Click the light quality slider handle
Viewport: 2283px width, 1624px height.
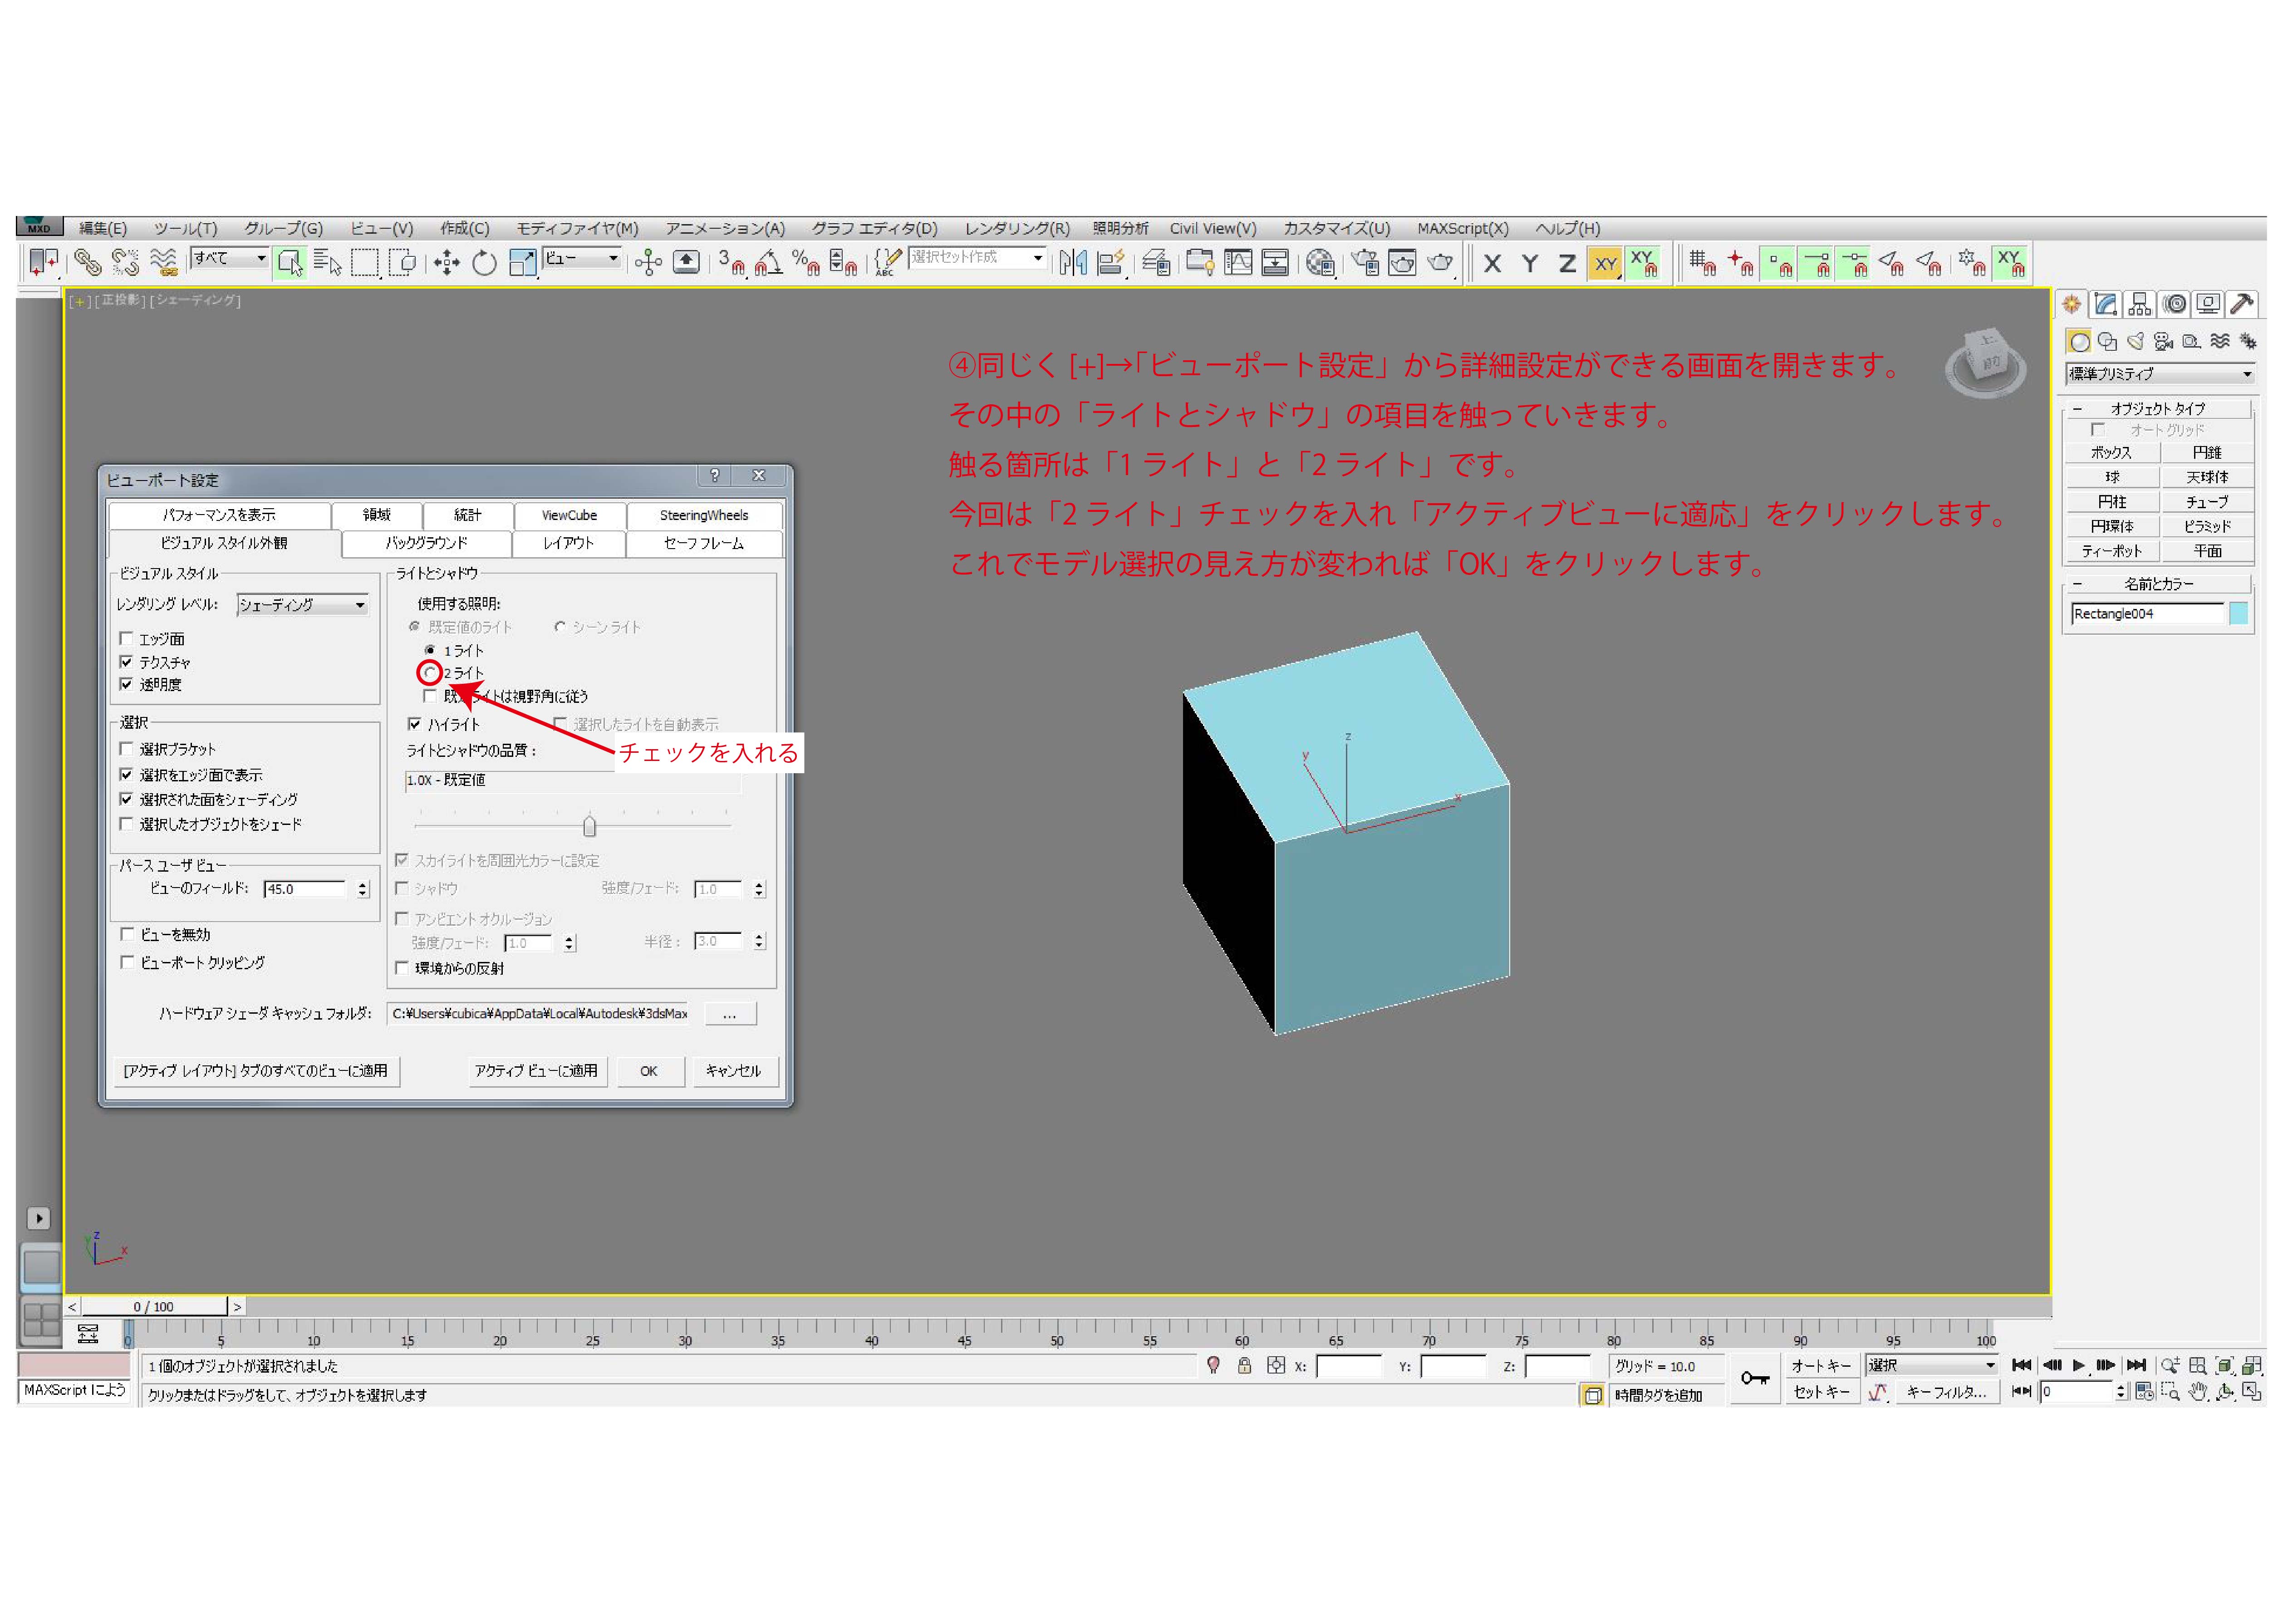click(x=589, y=827)
